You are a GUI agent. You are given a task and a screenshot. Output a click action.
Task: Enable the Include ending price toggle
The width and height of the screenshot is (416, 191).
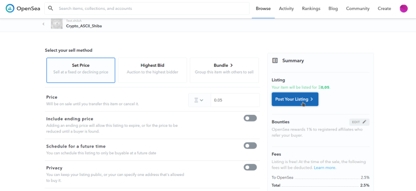tap(250, 118)
